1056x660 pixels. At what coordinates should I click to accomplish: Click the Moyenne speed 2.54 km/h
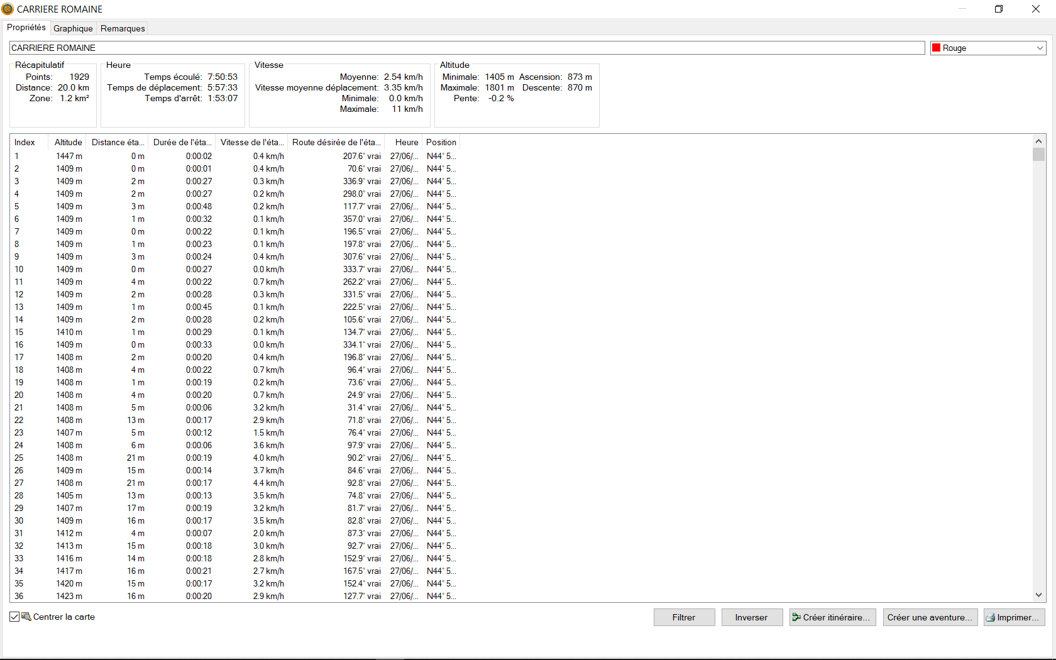pos(404,77)
